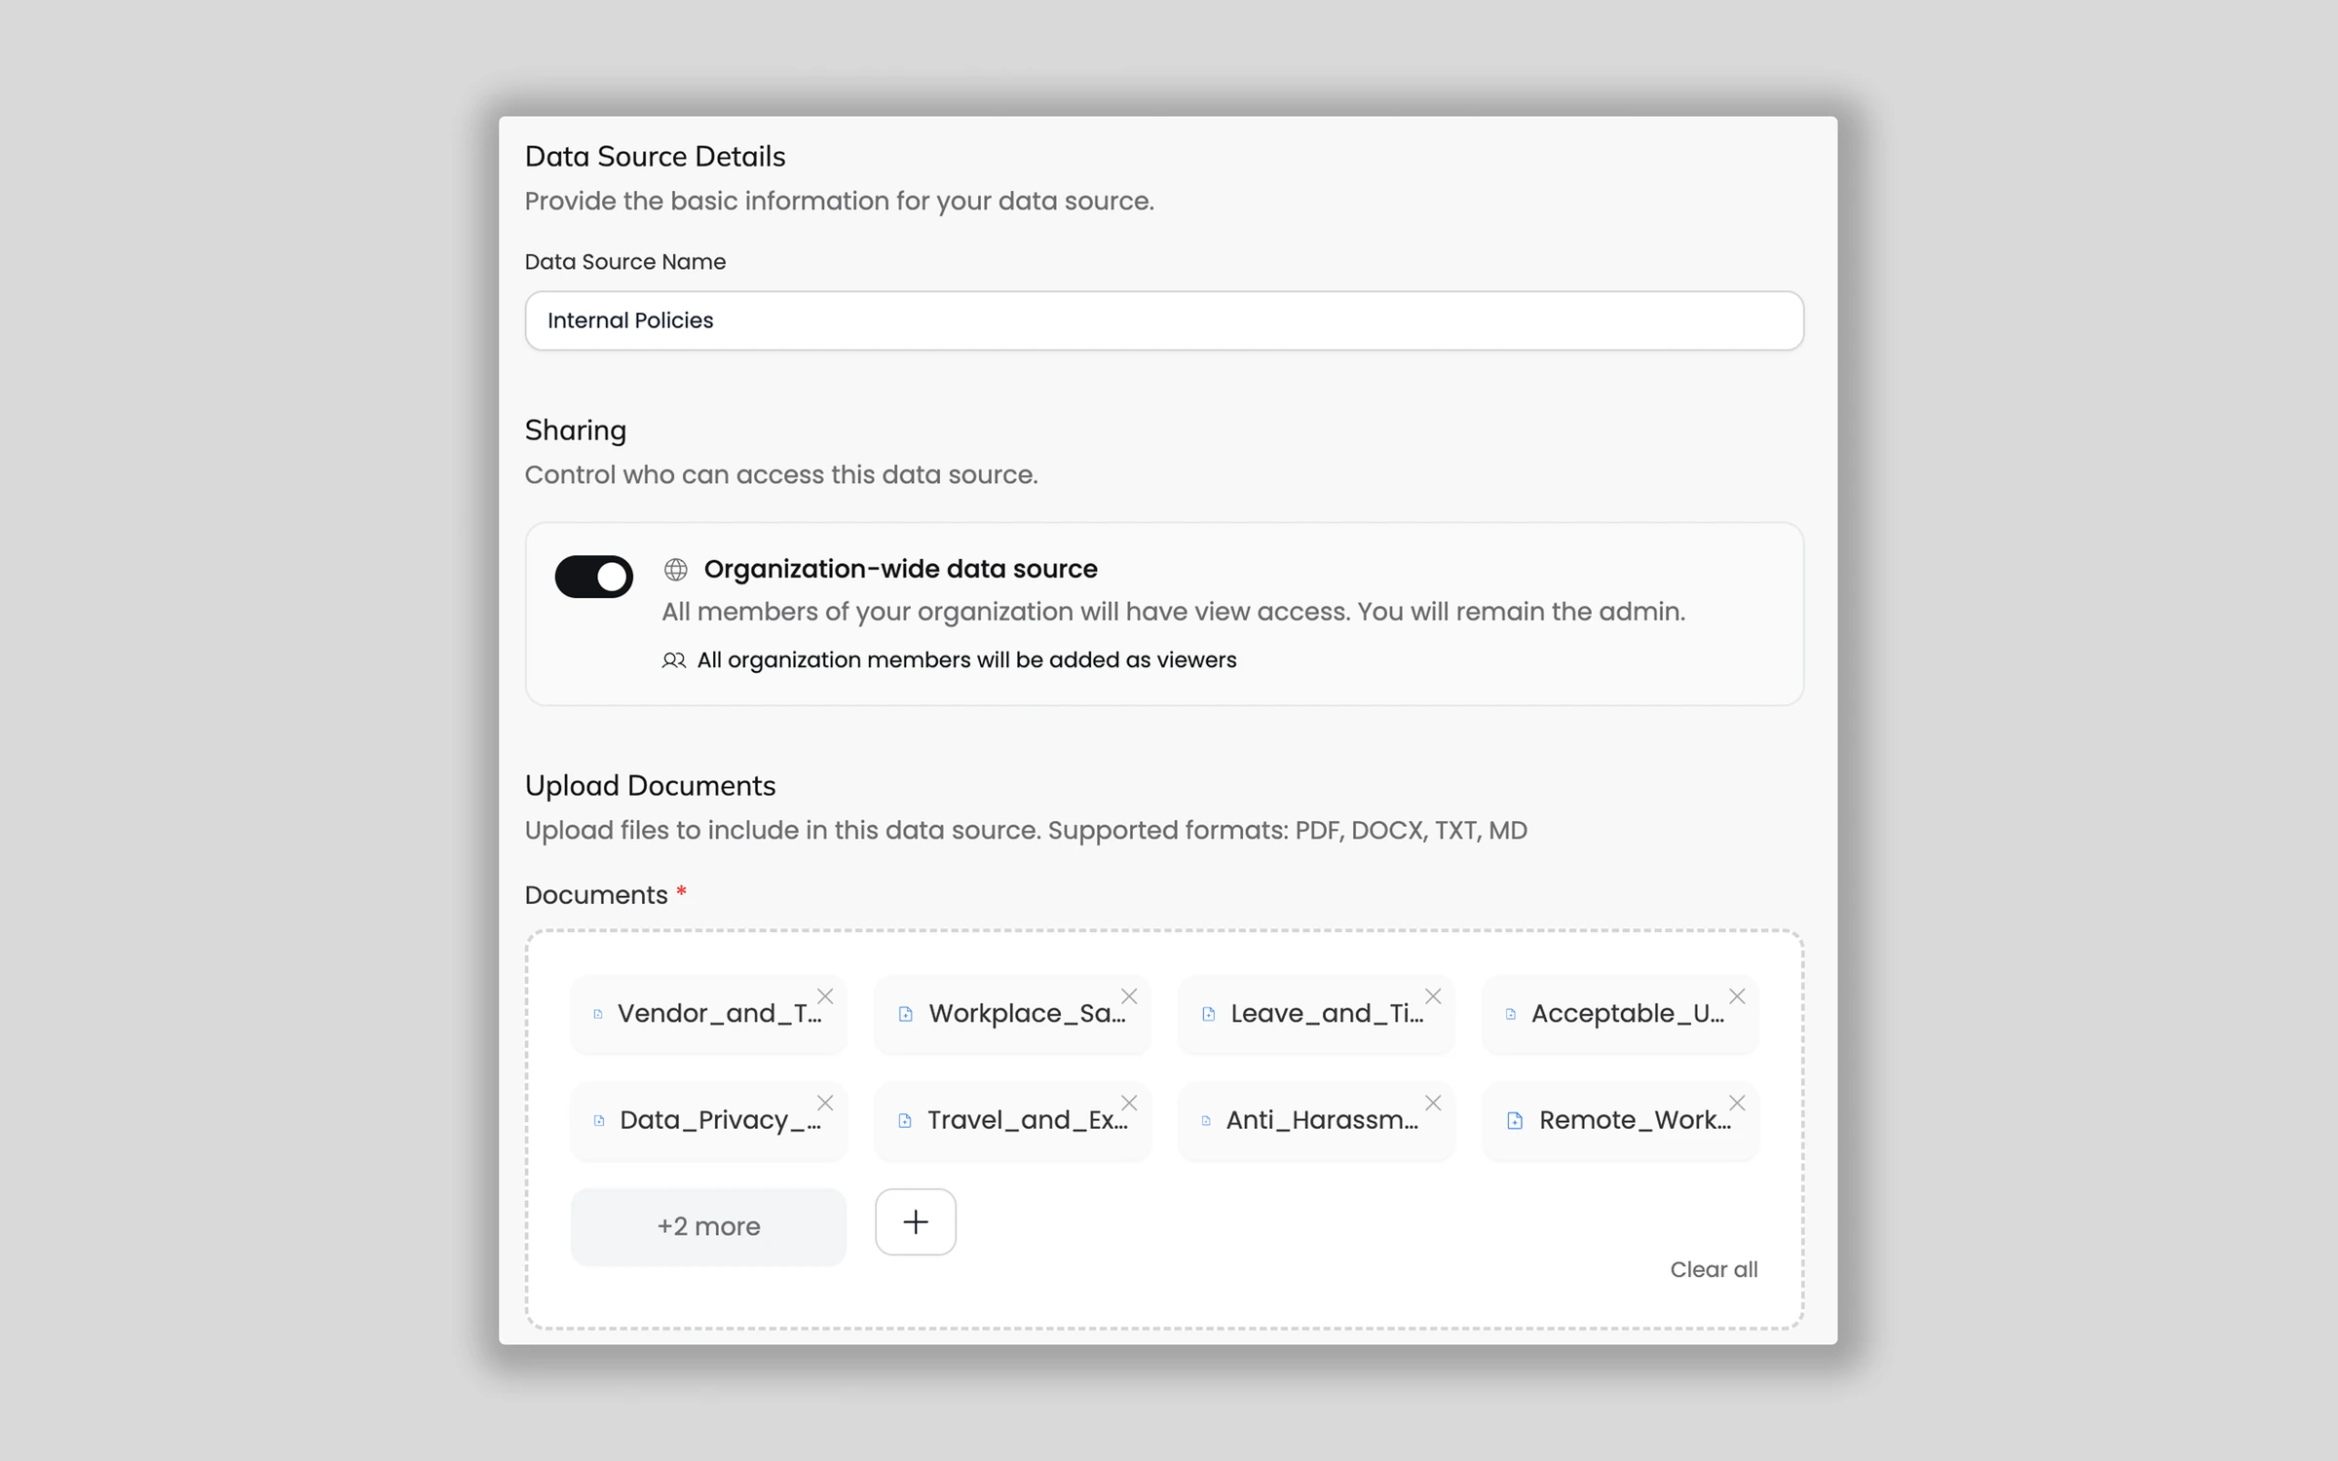Remove the Vendor_and_T... document chip

tap(825, 996)
